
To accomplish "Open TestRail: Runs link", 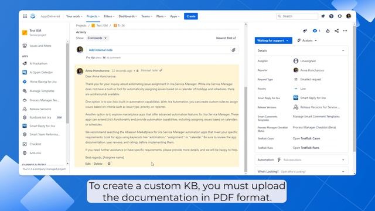I will 306,148.
